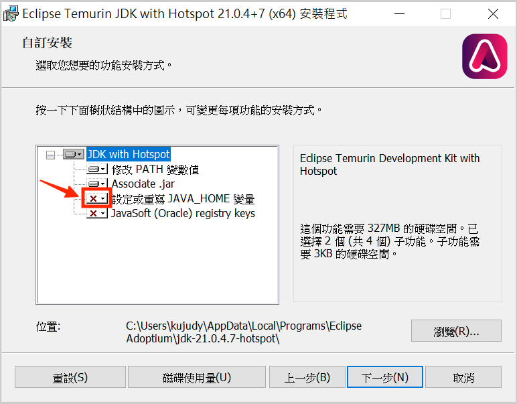Open the 修改 PATH 變數值 drive icon

97,170
